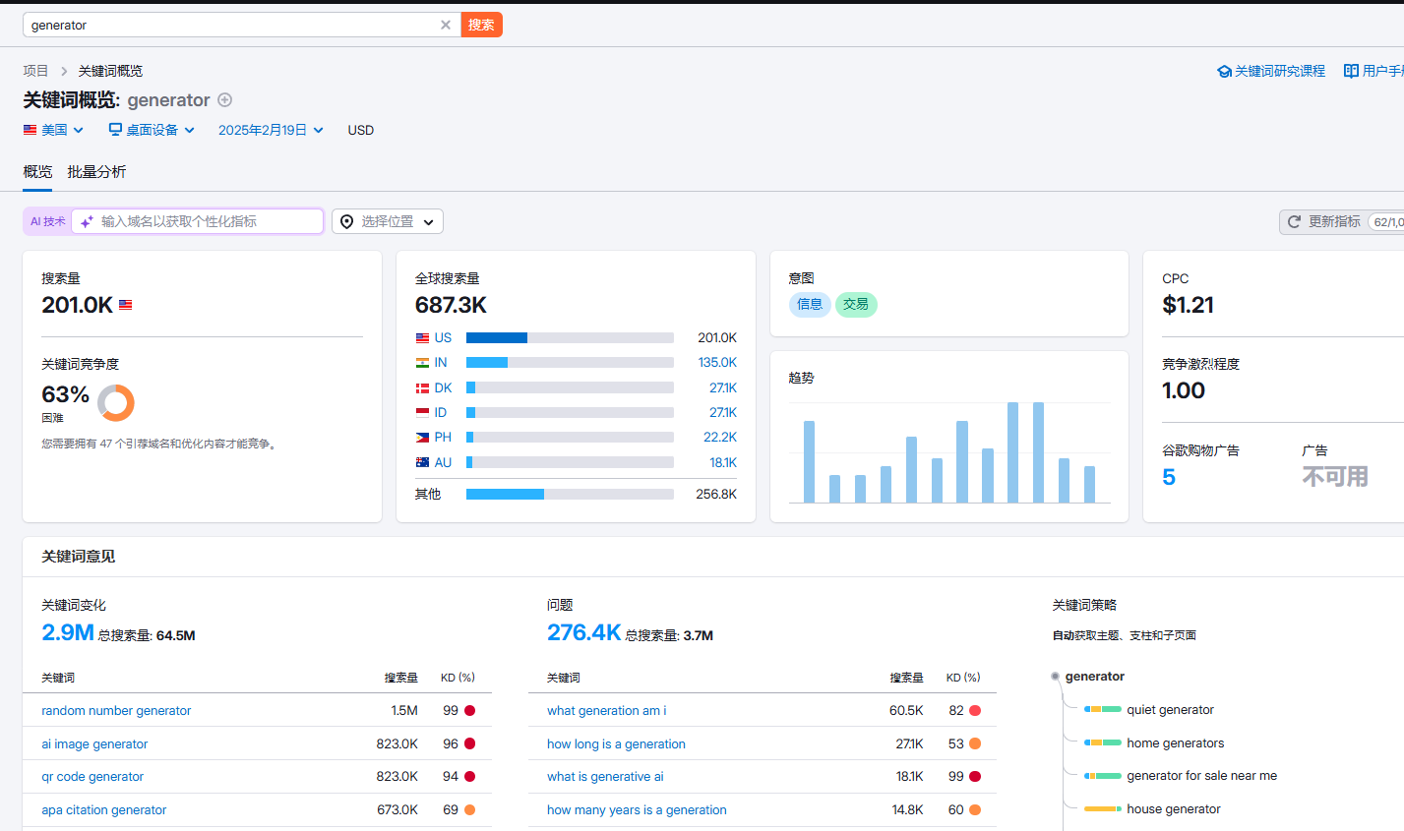
Task: Click the refresh icon in update metrics button
Action: [x=1294, y=221]
